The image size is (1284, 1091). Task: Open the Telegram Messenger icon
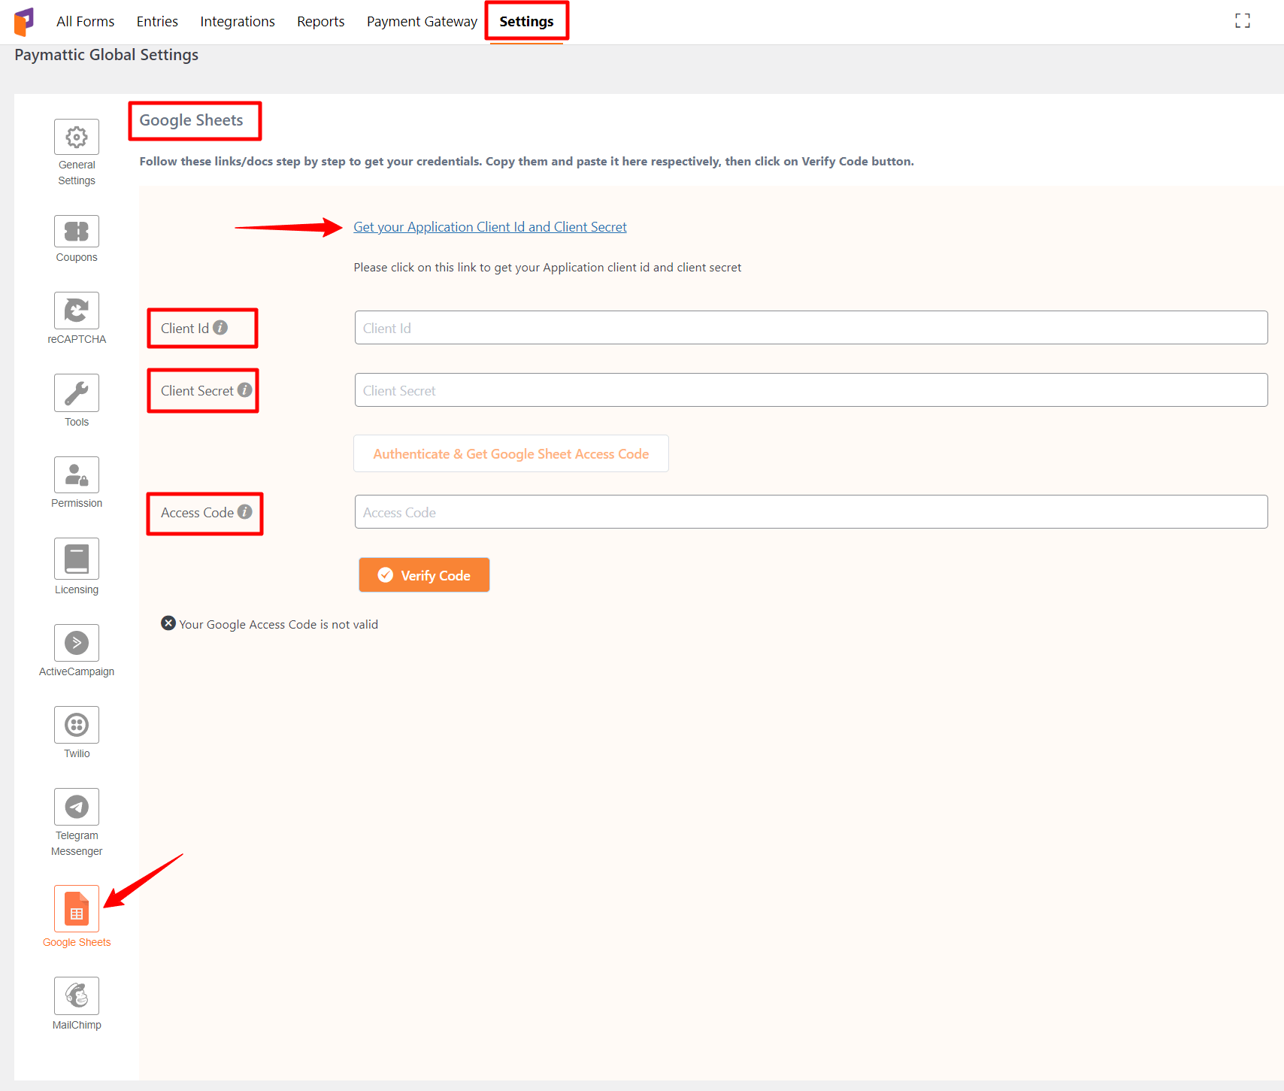coord(77,807)
